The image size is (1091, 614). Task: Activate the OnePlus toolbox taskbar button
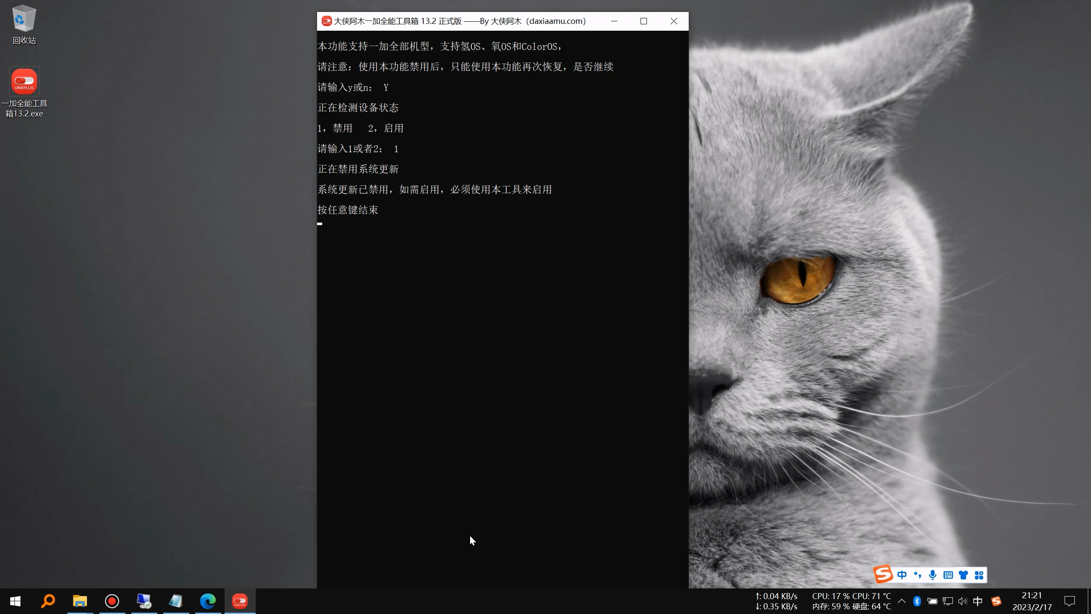[240, 601]
